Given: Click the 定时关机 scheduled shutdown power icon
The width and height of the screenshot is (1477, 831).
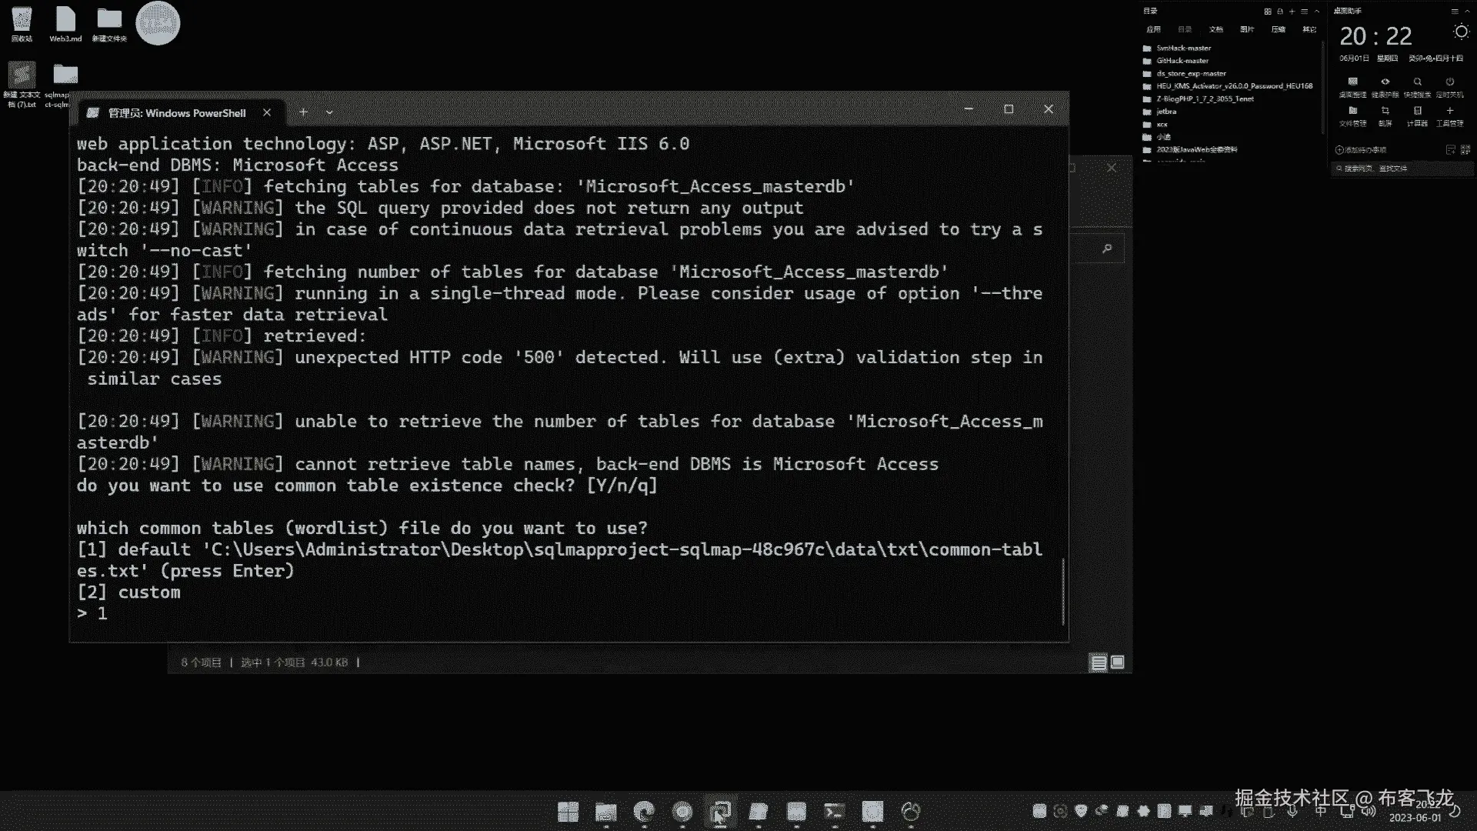Looking at the screenshot, I should click(x=1449, y=82).
